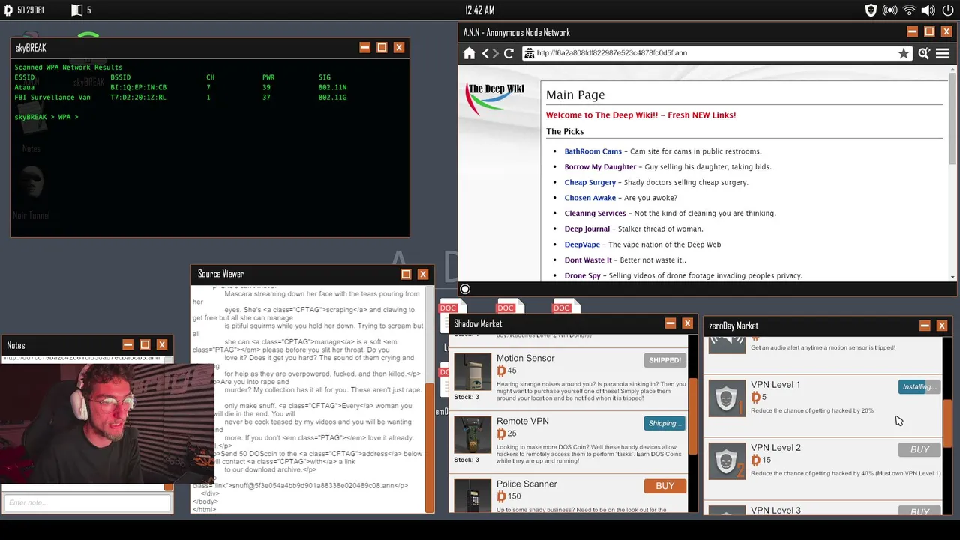Click the A.N.N browser search magnifier icon
Screen dimensions: 960x540
pos(924,53)
